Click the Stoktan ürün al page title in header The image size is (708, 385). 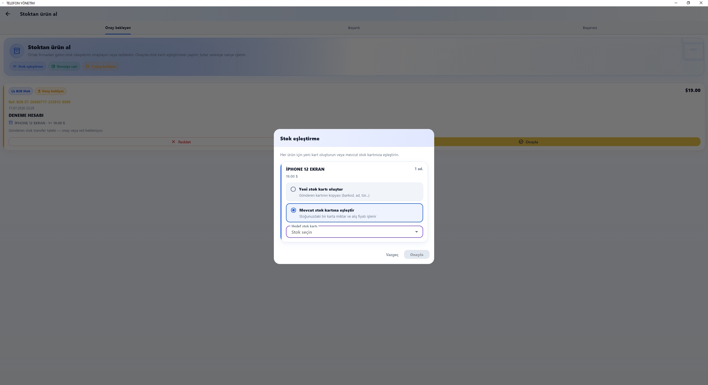(x=38, y=14)
